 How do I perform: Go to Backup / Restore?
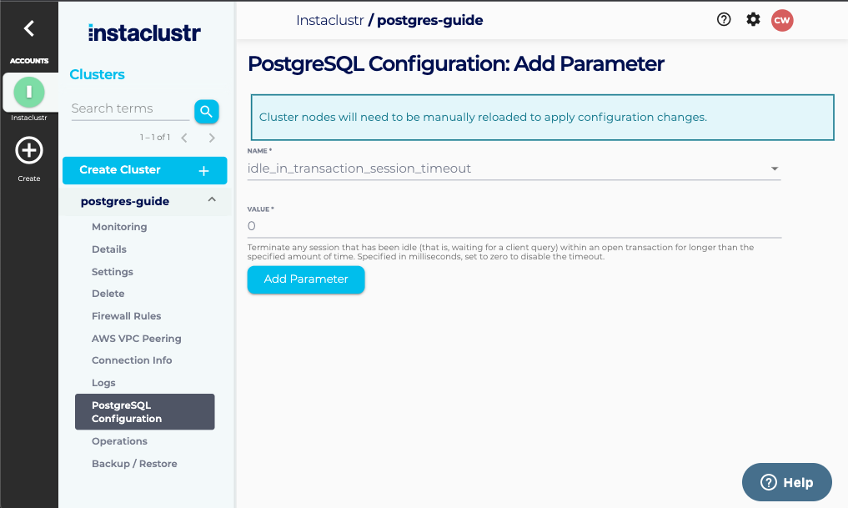click(134, 464)
